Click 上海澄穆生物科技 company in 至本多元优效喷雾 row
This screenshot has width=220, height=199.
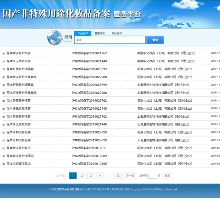[x=163, y=125]
